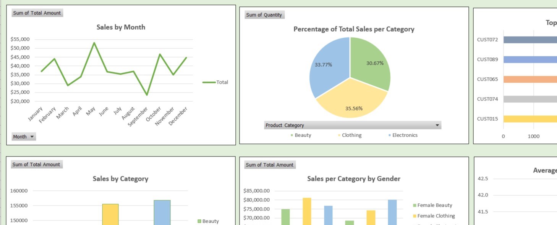The width and height of the screenshot is (557, 225).
Task: Click the December axis label
Action: tap(178, 116)
